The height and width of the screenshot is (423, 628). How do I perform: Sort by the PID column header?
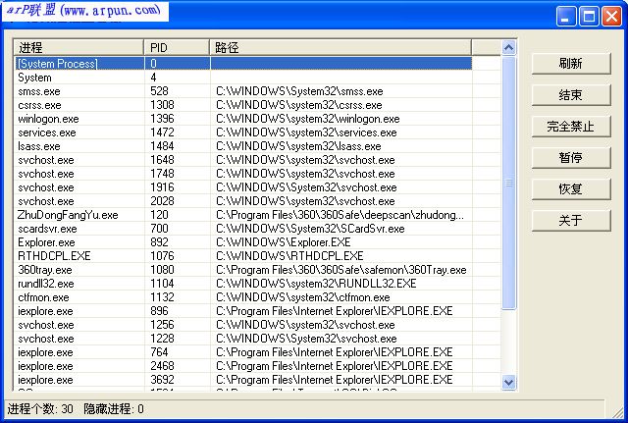coord(177,47)
